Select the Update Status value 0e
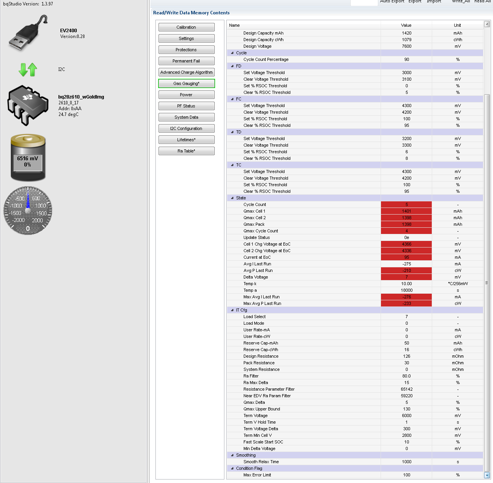This screenshot has height=483, width=493. [x=406, y=237]
